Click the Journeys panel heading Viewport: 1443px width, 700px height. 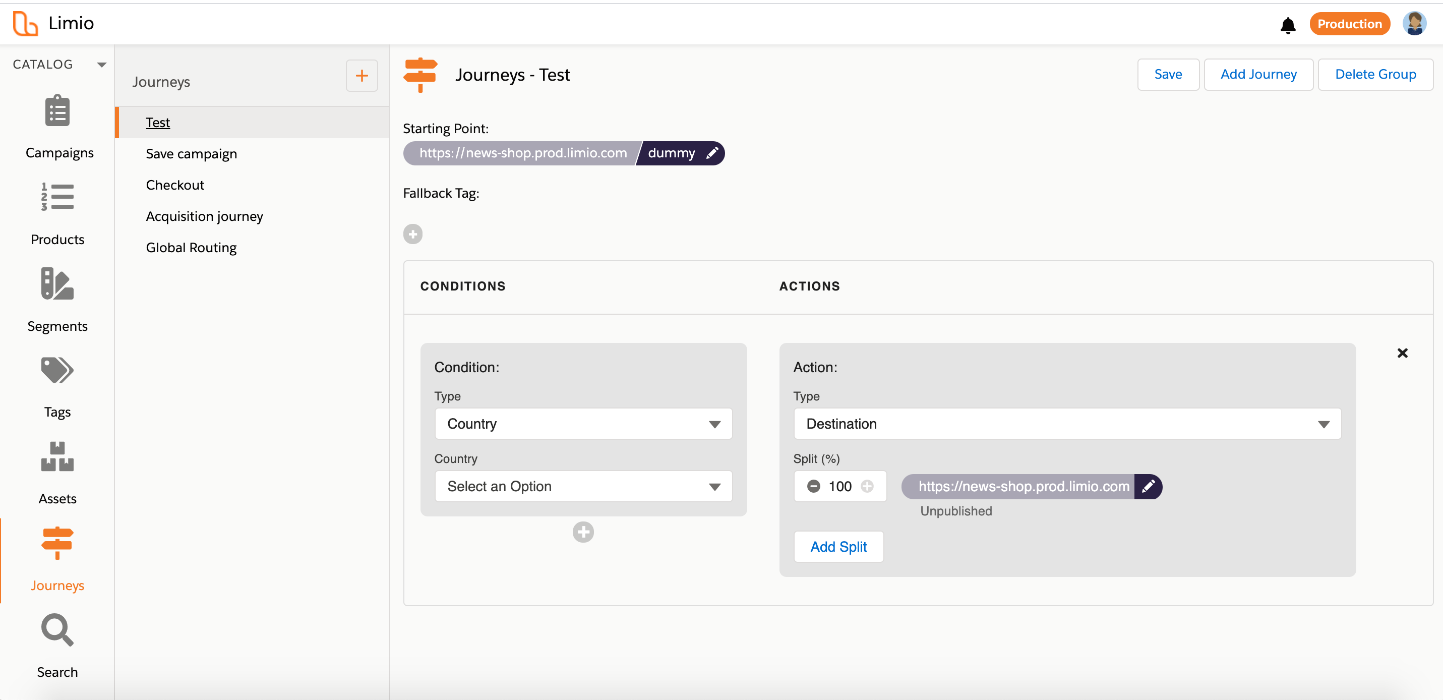tap(161, 82)
